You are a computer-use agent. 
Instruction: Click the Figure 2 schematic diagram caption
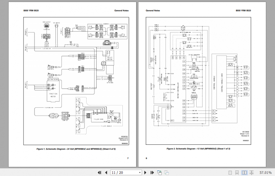coord(198,148)
